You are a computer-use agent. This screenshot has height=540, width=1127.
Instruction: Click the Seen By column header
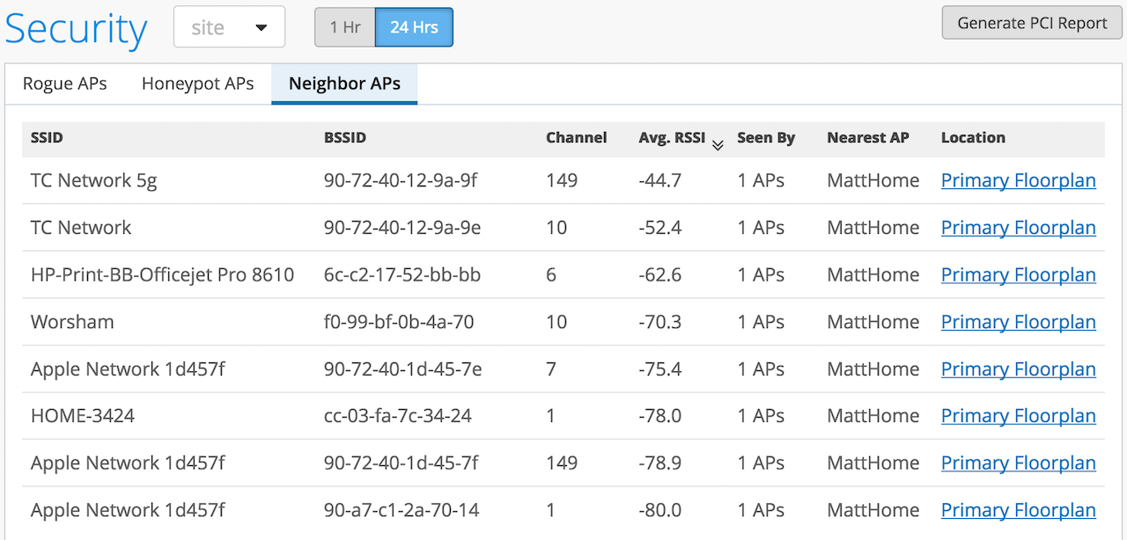coord(766,138)
